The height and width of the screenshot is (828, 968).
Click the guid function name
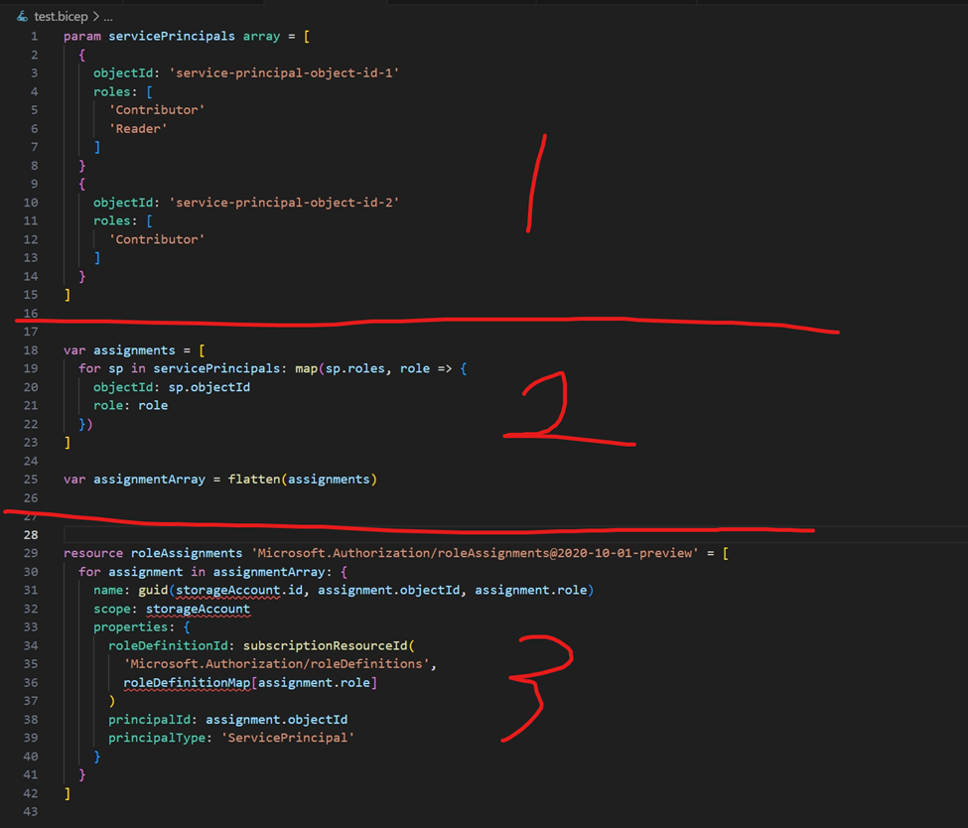pyautogui.click(x=153, y=590)
